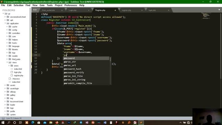Screen dimensions: 222x125
Task: Go to previous tab with left arrow
Action: (x=34, y=10)
